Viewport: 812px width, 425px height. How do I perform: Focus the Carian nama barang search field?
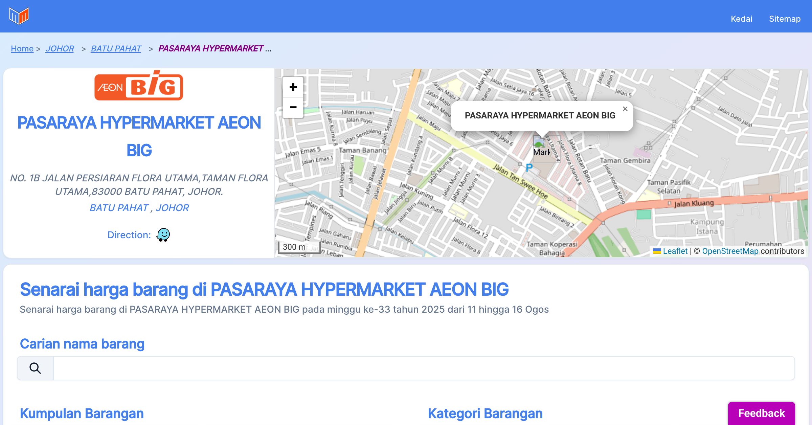pyautogui.click(x=424, y=368)
